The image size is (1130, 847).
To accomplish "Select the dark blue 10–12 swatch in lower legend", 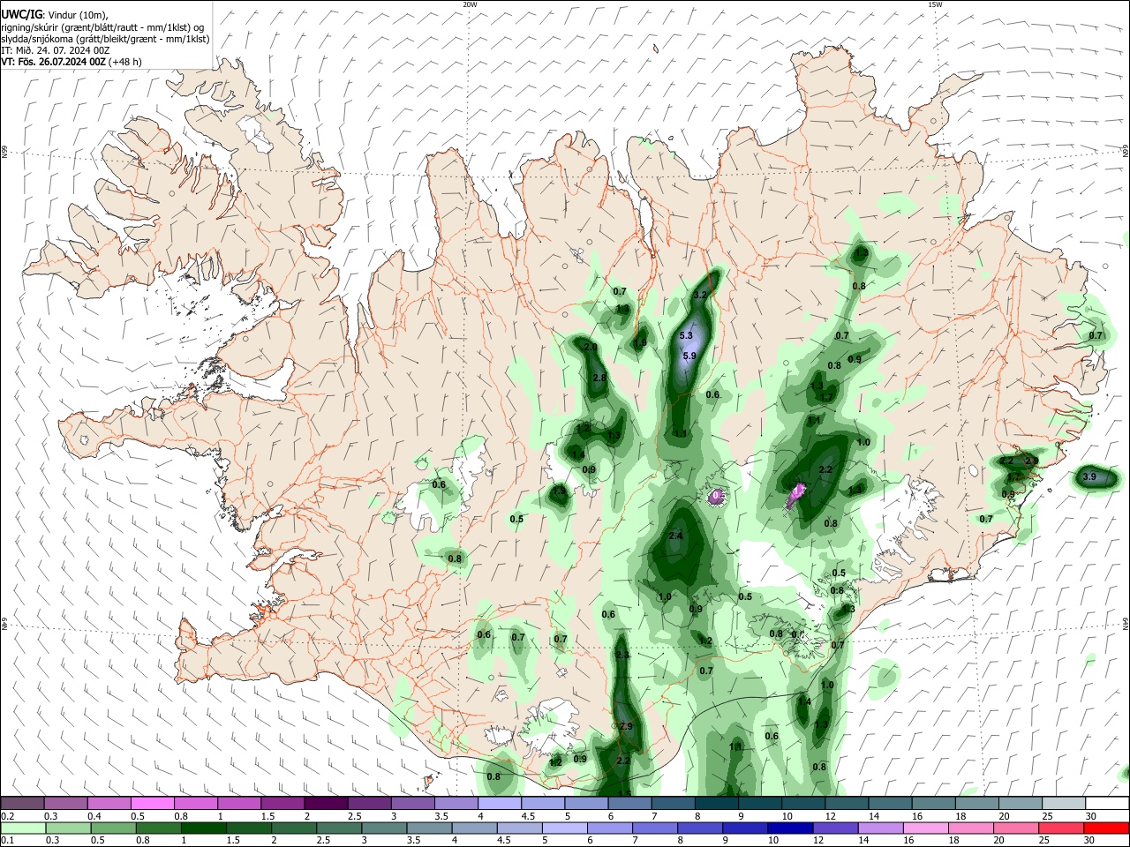I will click(789, 828).
